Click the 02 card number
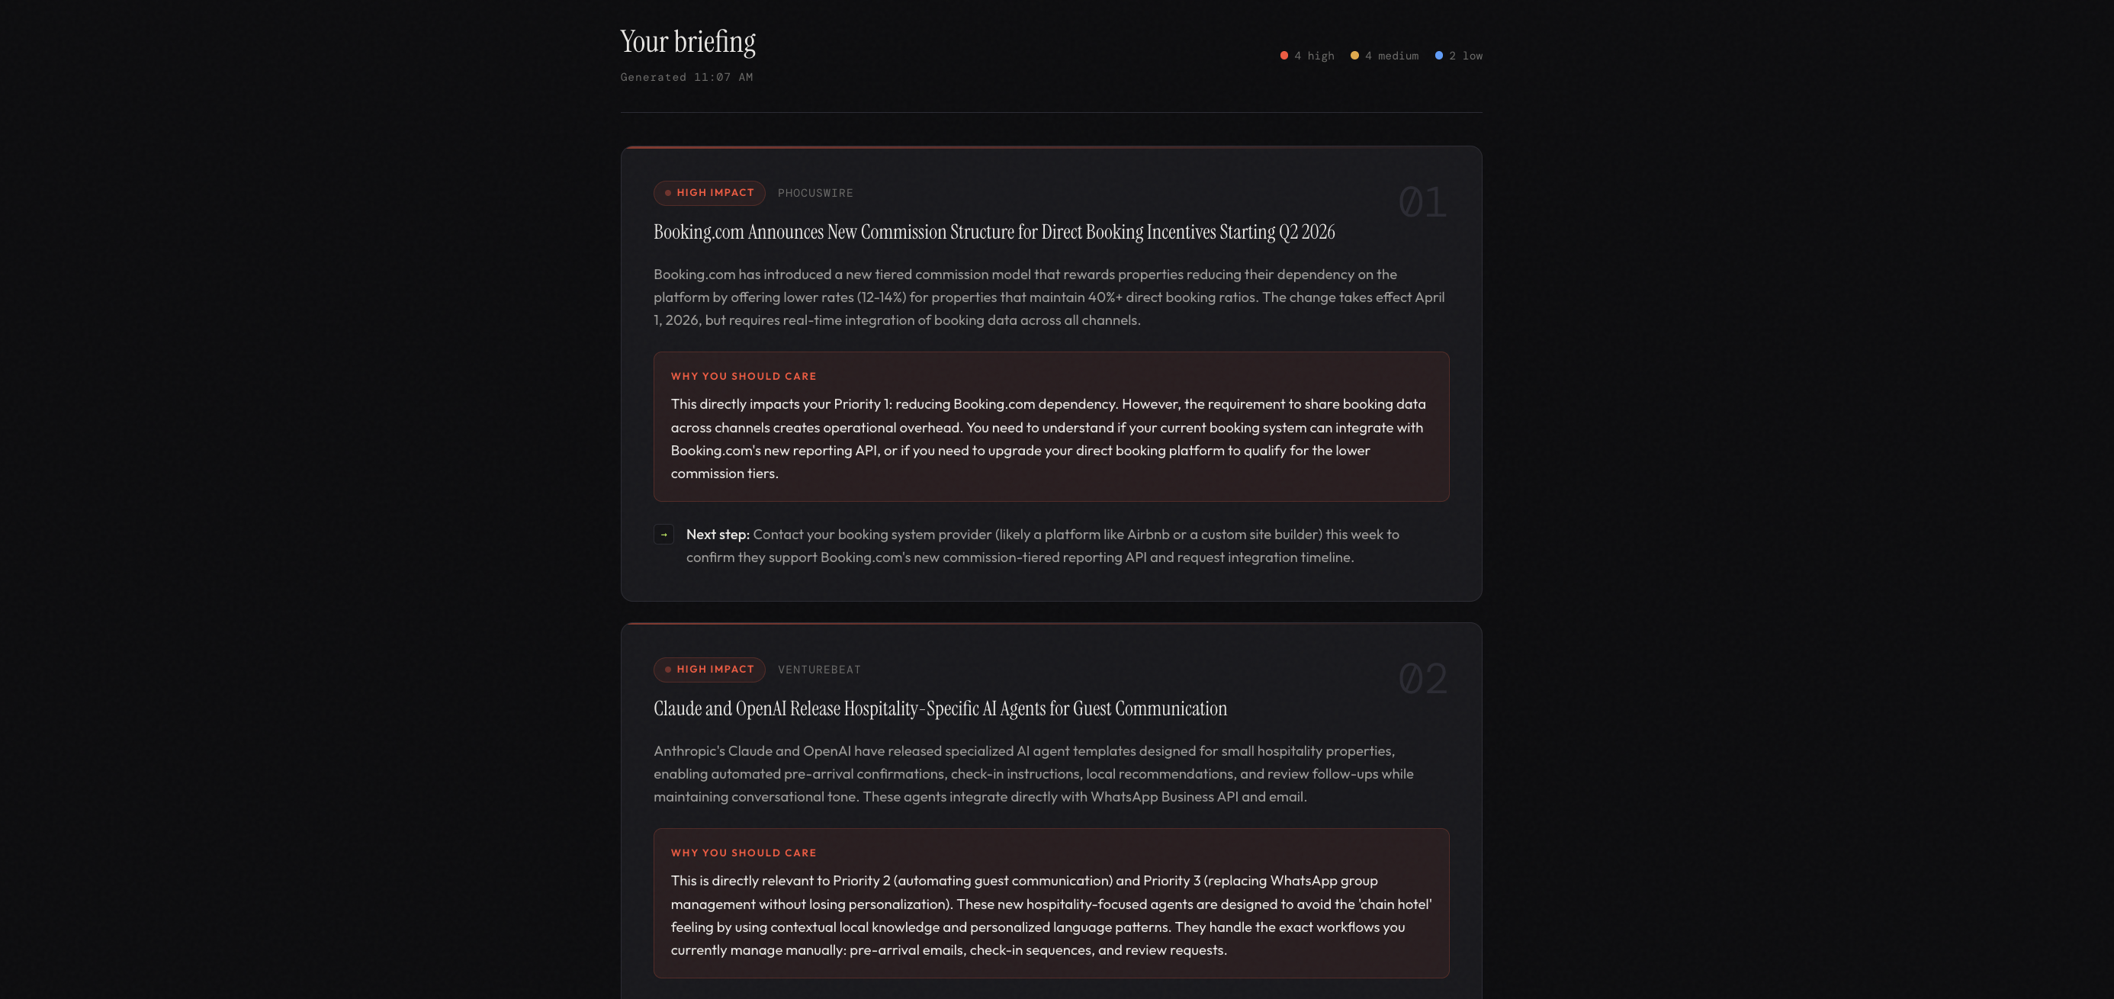Screen dimensions: 2114x999 coord(1422,679)
